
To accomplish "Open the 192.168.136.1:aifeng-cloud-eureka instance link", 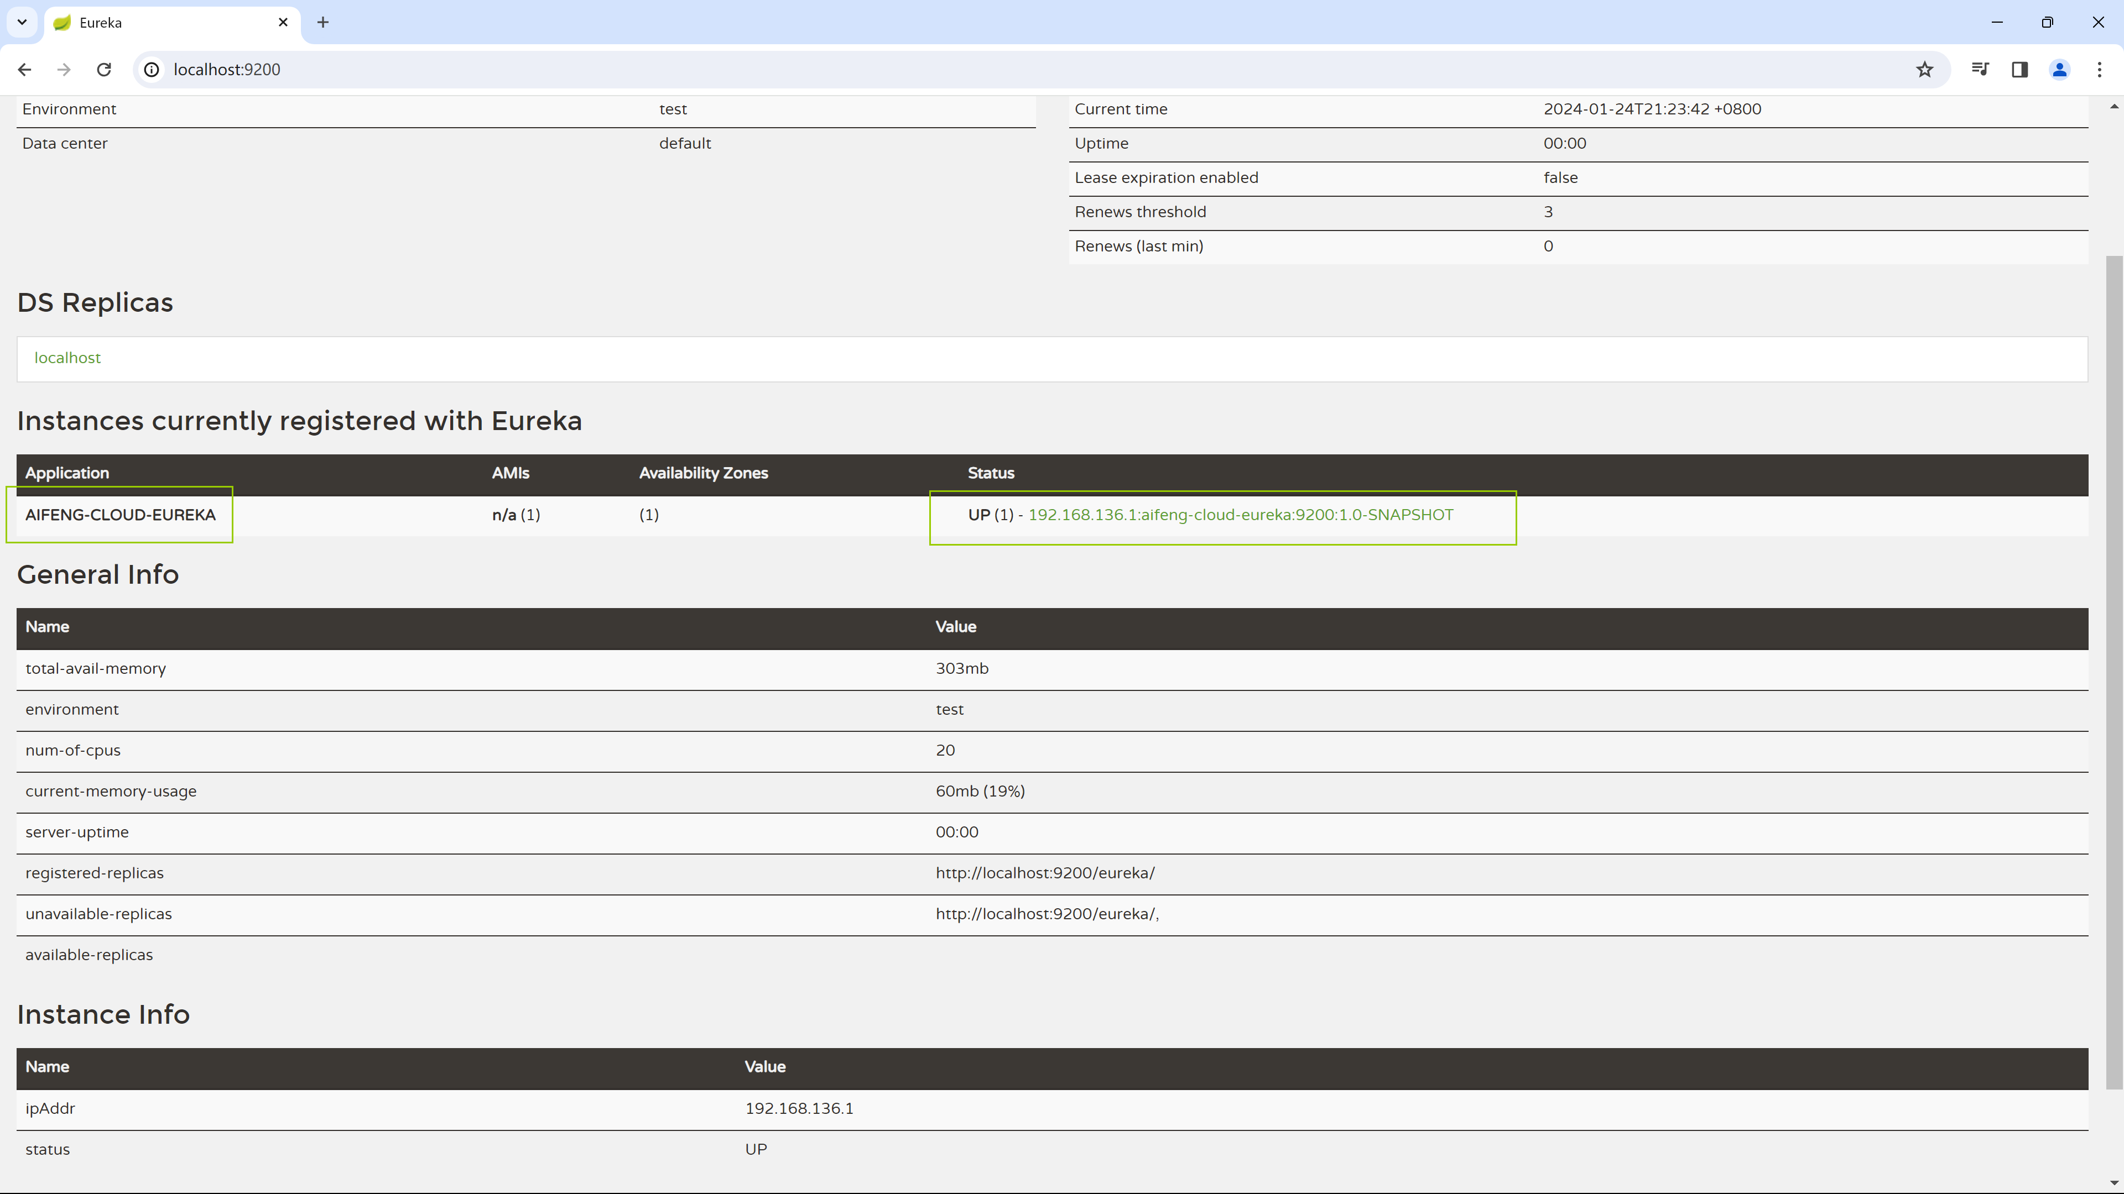I will [x=1240, y=515].
